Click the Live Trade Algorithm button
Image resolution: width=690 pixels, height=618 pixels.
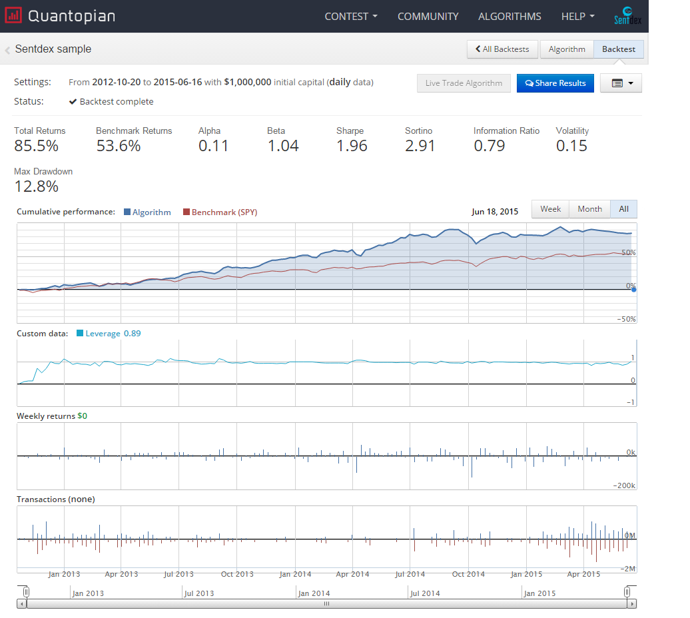click(464, 83)
